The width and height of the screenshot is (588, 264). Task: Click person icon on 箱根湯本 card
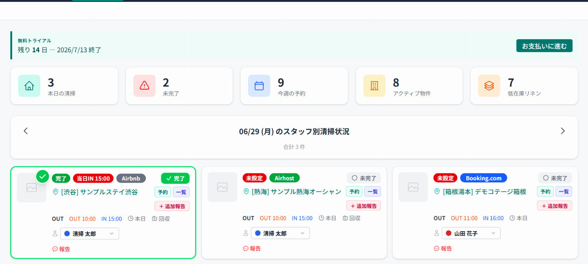click(x=437, y=233)
